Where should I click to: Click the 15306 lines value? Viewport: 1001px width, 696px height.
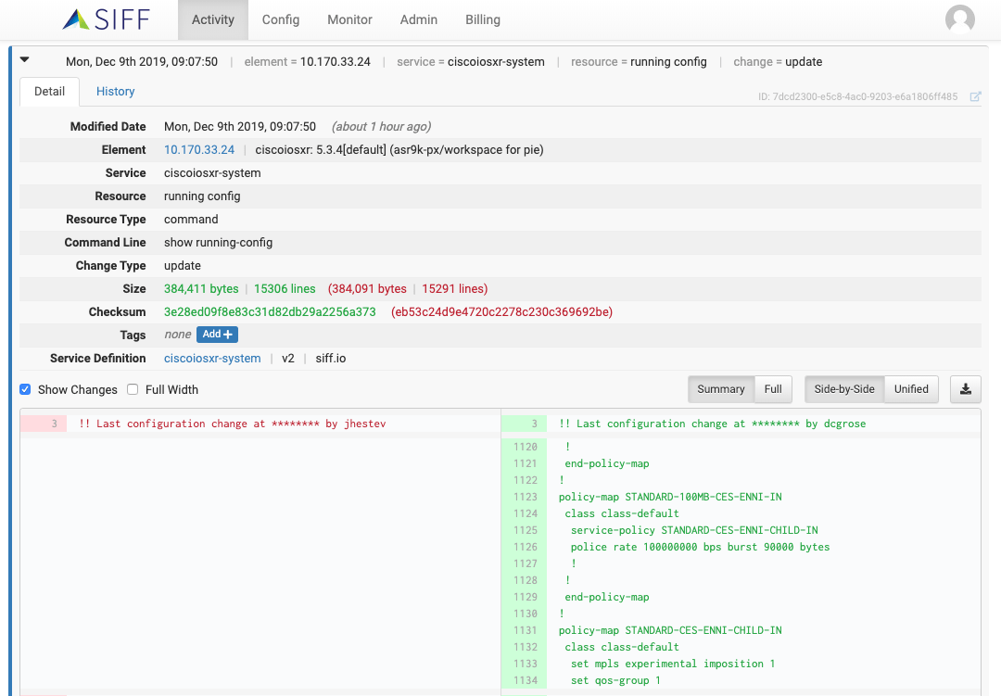285,288
